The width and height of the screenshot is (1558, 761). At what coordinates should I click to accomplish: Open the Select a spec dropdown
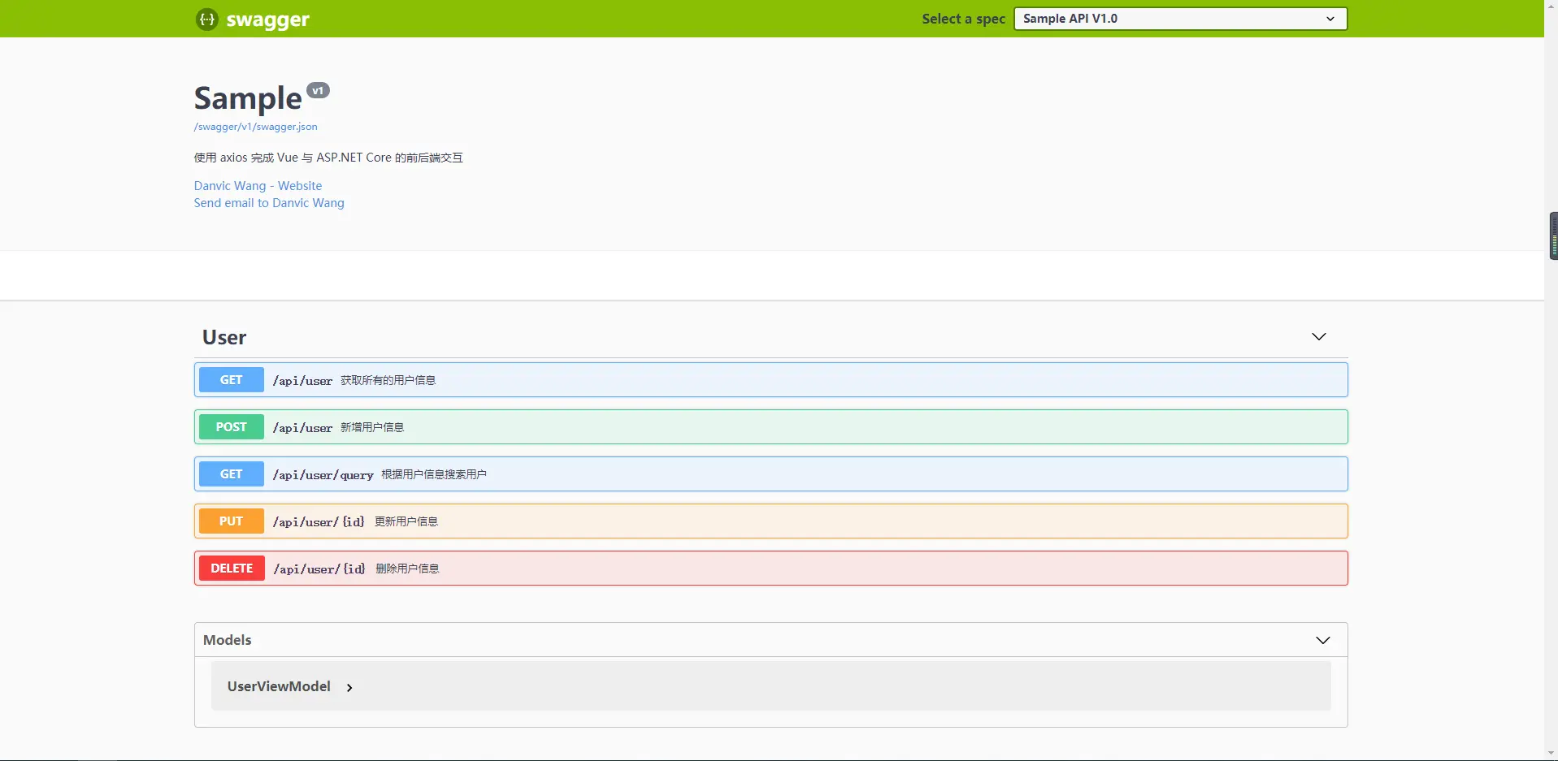[x=1180, y=19]
